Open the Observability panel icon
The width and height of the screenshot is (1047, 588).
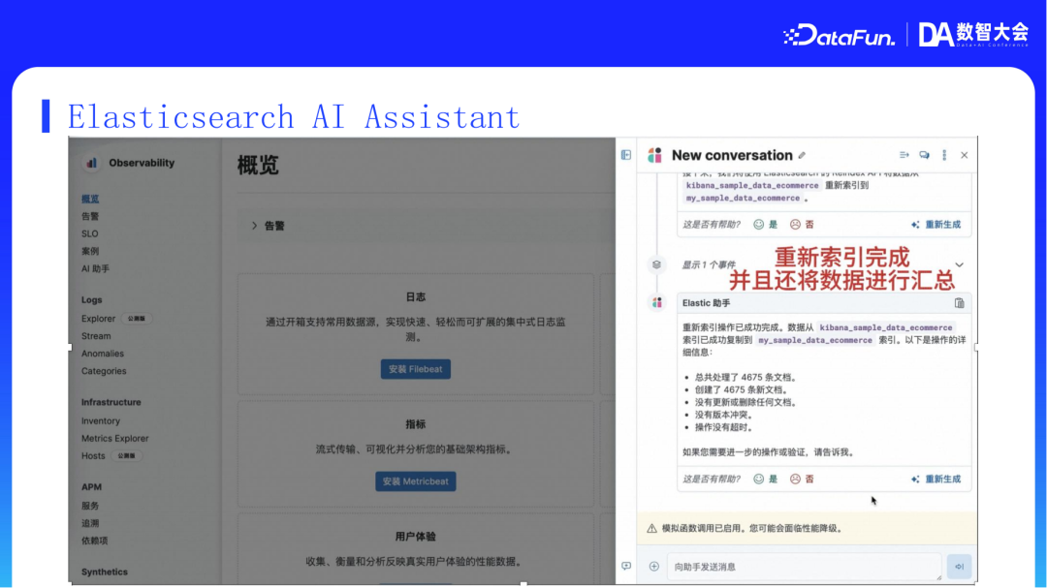point(91,163)
